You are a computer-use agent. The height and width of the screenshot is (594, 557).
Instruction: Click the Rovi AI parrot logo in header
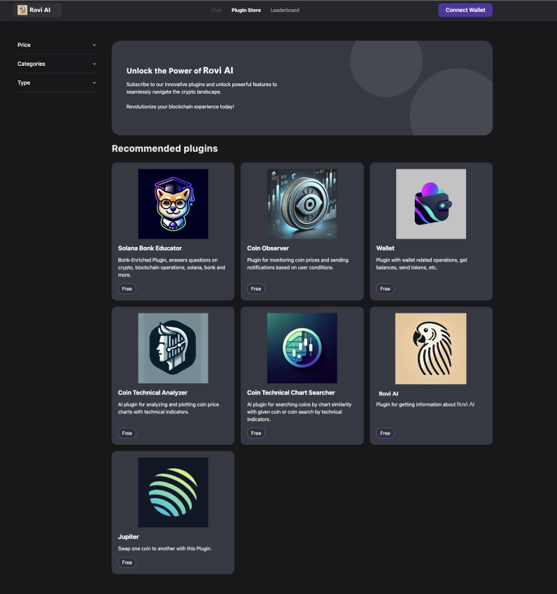(x=22, y=10)
